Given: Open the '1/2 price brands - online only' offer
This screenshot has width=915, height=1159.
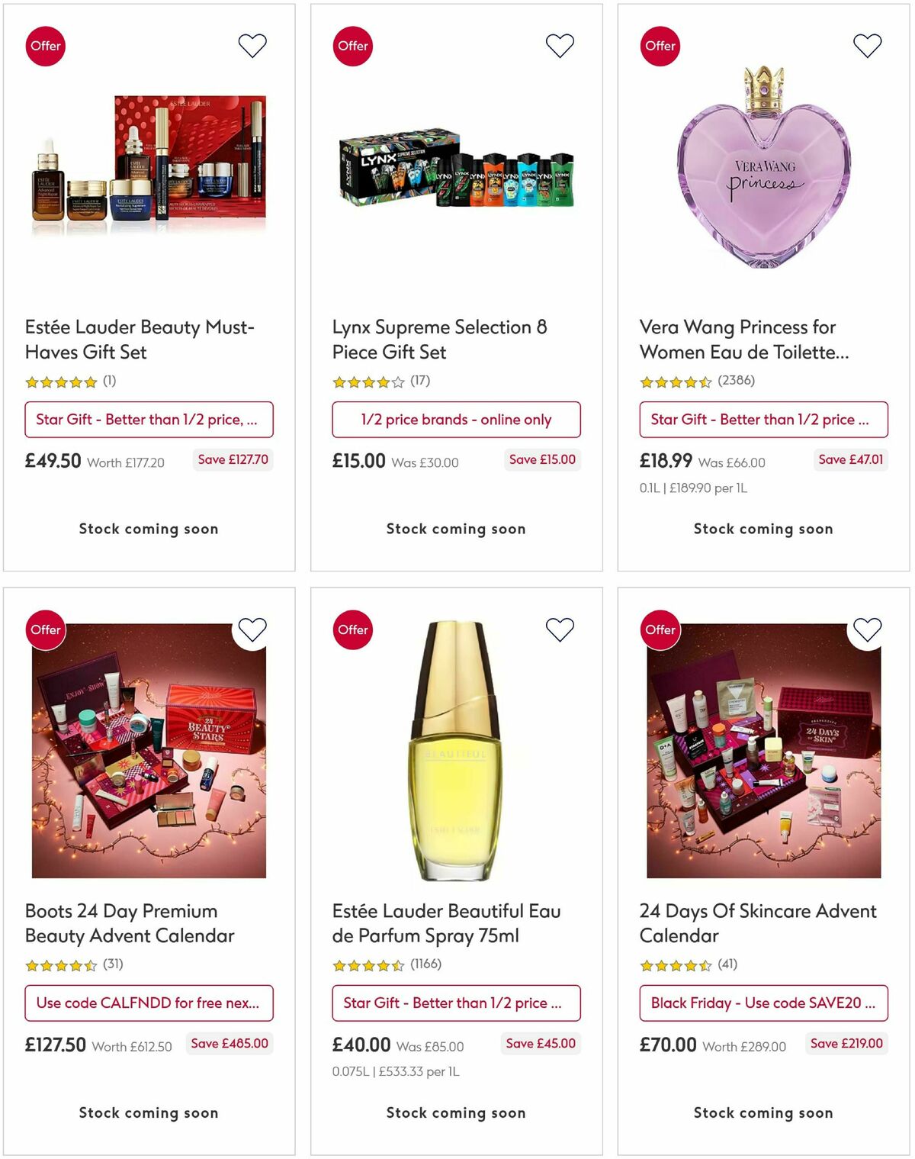Looking at the screenshot, I should click(x=456, y=420).
